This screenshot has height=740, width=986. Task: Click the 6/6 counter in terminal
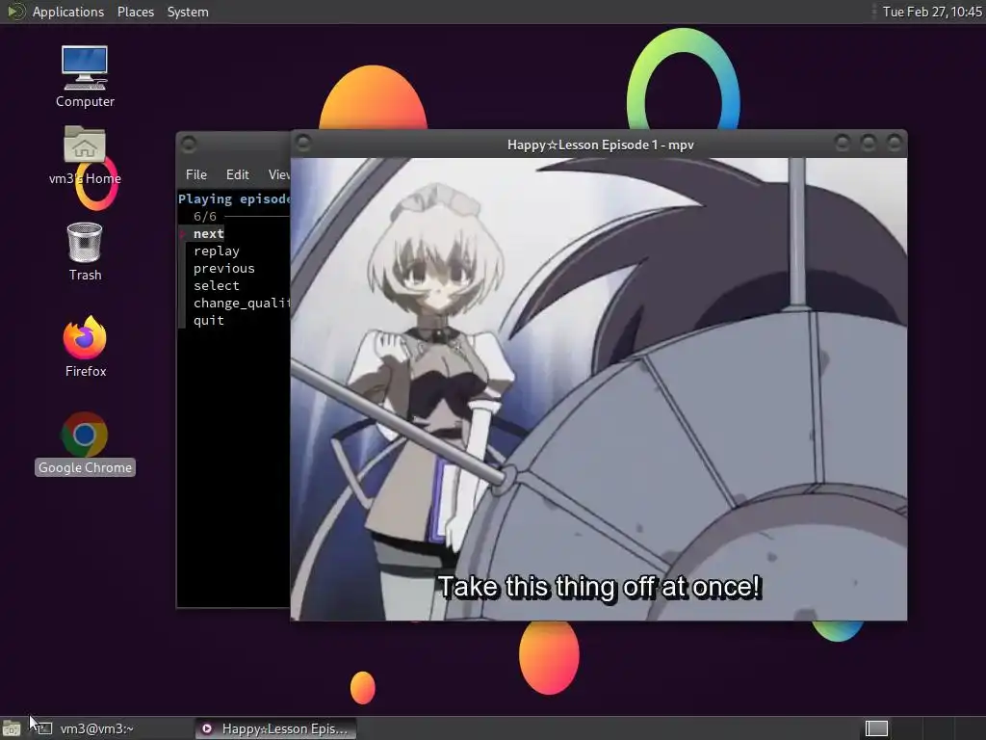pos(205,217)
